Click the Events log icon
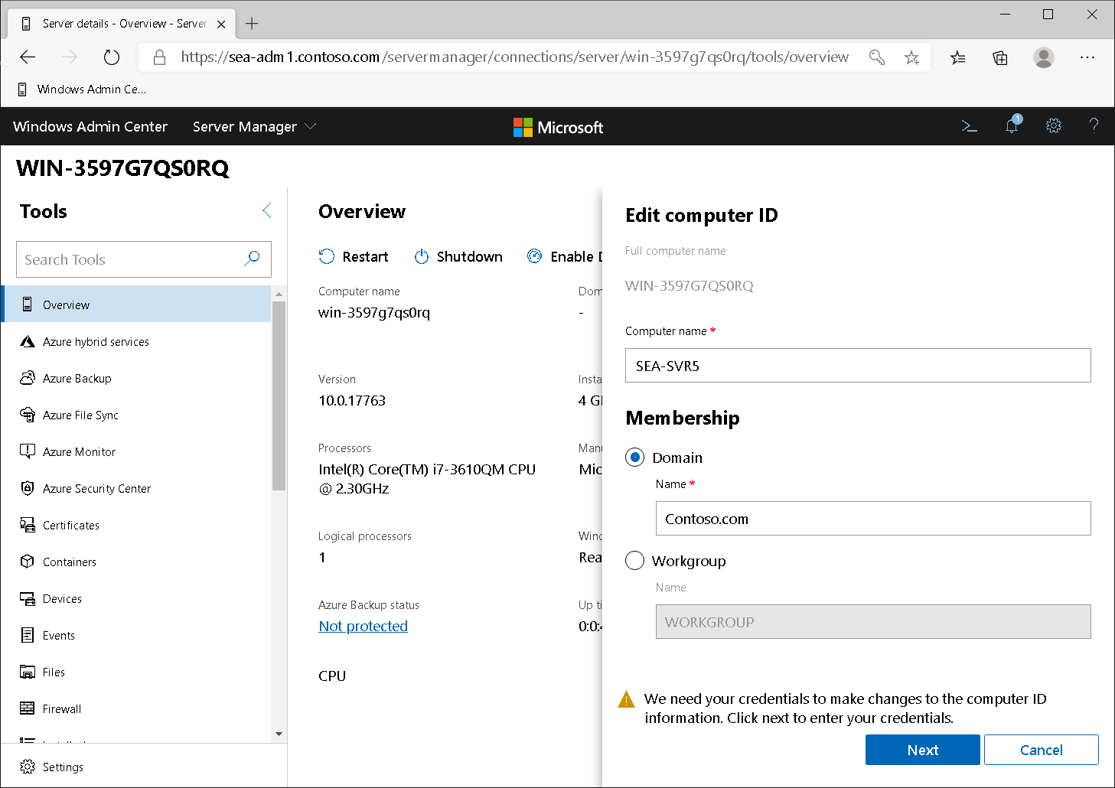Screen dimensions: 1115x788 click(28, 635)
